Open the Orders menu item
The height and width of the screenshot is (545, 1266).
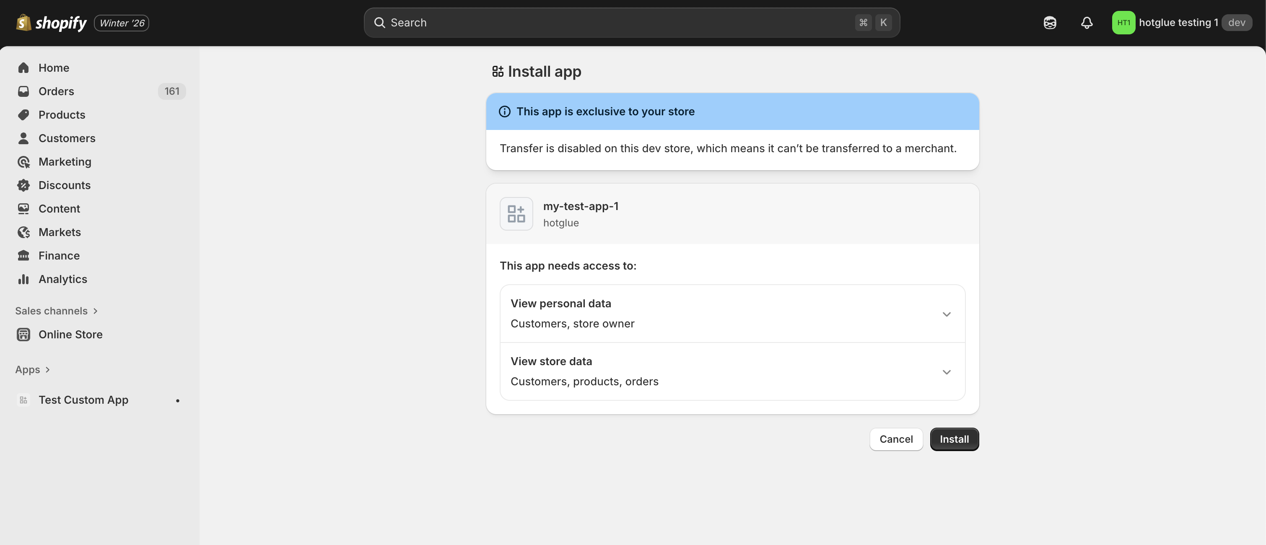pos(56,91)
